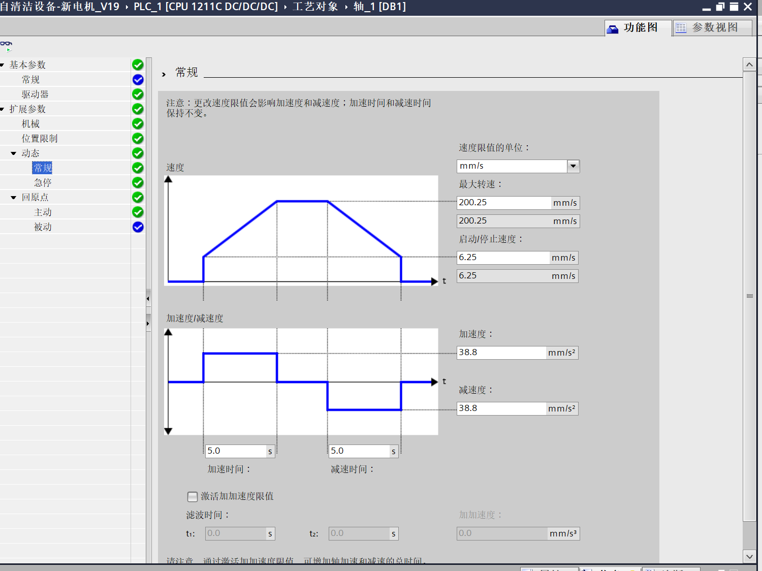
Task: Click blue status checkmark beside 被动
Action: tap(138, 227)
